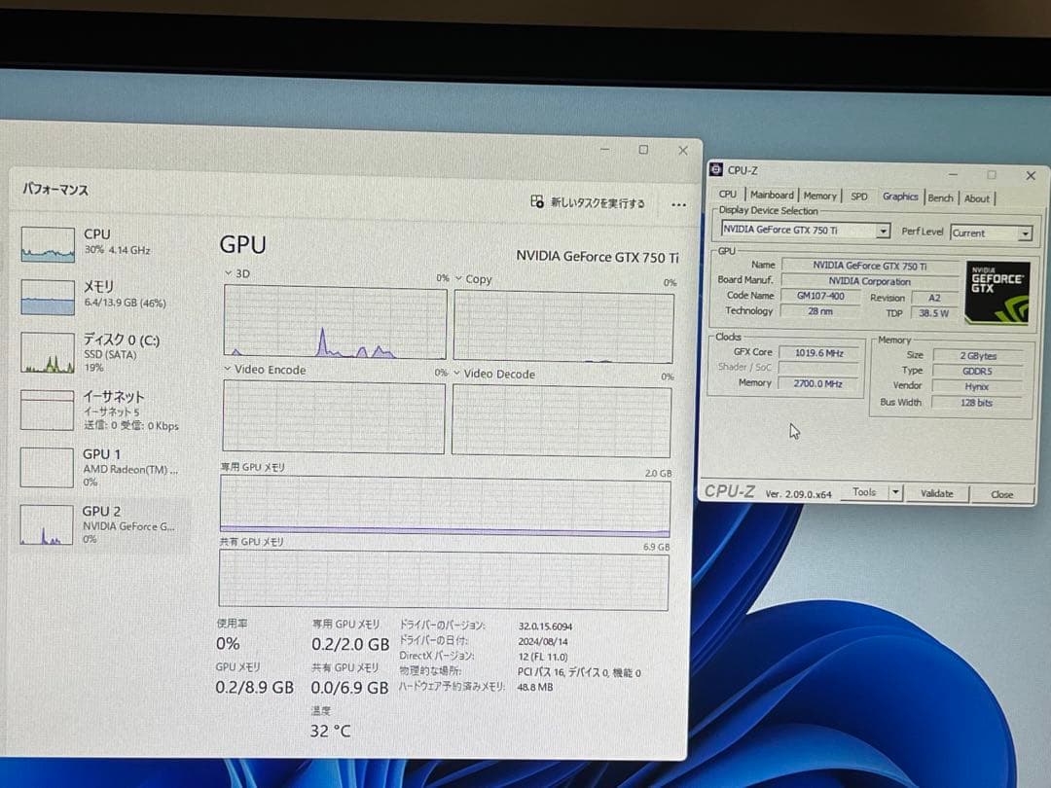Open the 3D engine graph dropdown
1051x788 pixels.
(x=228, y=273)
